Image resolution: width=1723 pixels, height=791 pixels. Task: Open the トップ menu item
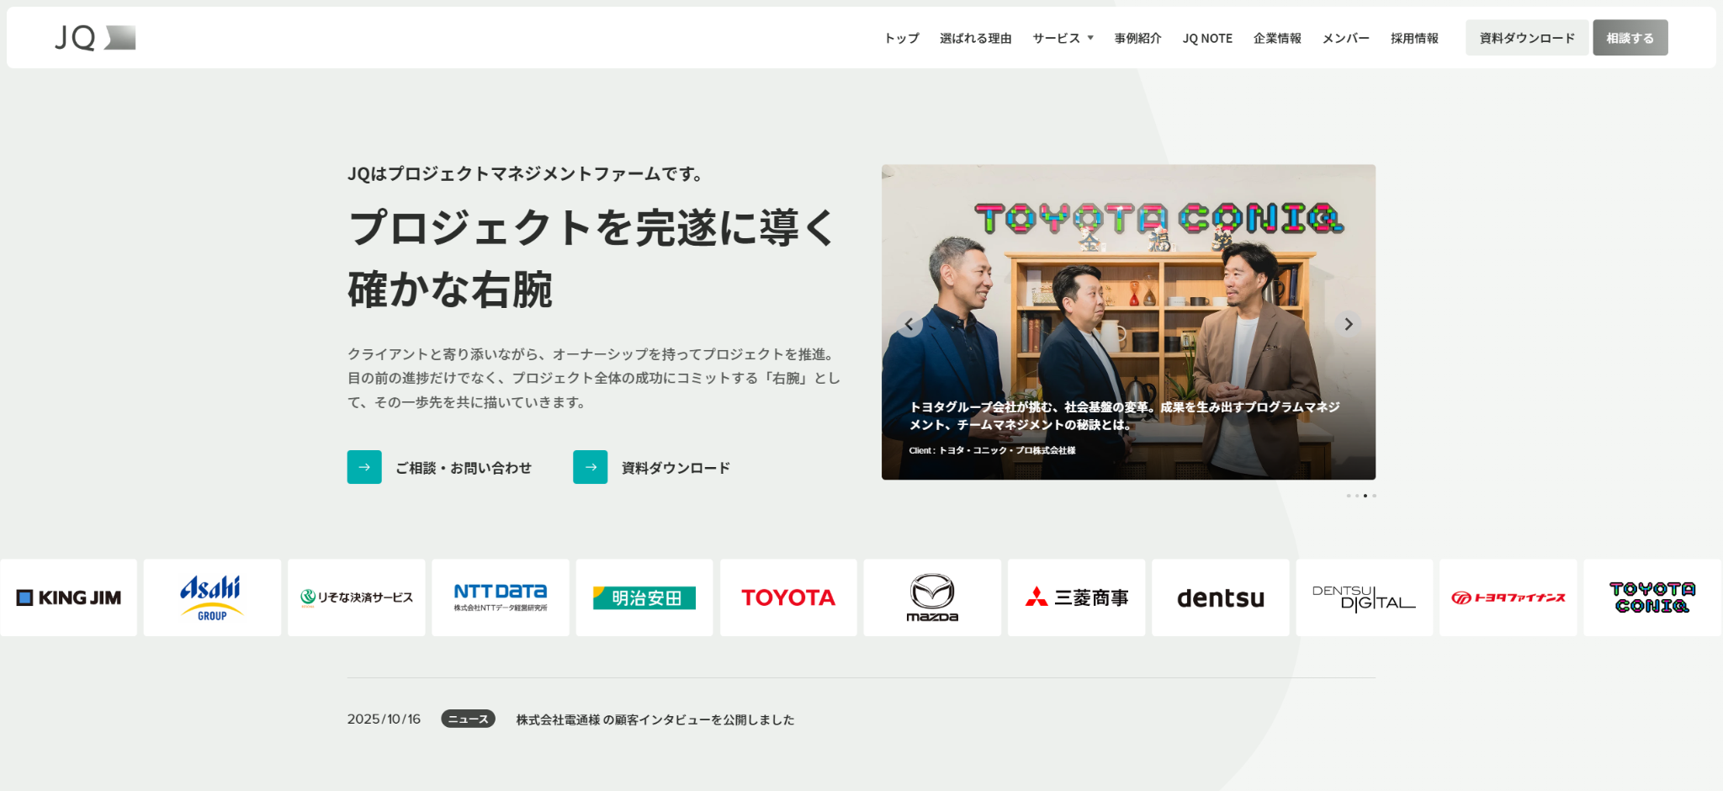(902, 38)
